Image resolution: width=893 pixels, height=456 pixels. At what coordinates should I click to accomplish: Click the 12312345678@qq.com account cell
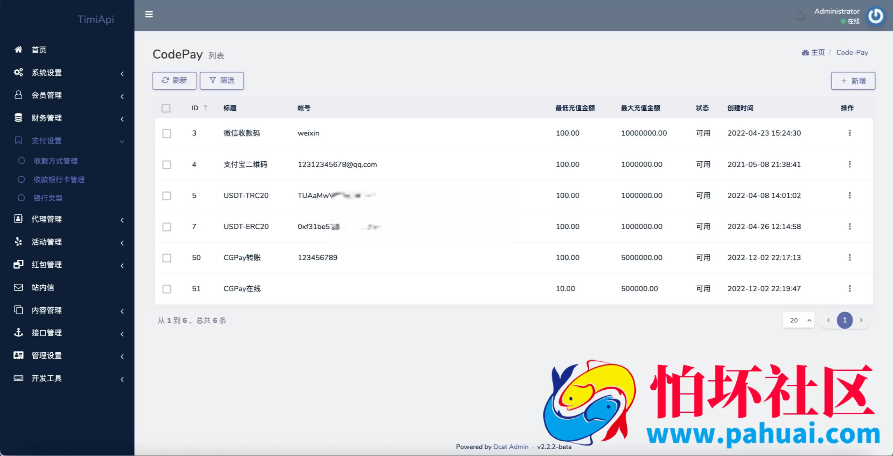coord(337,164)
